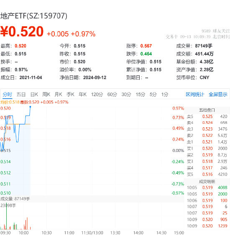Choose the 15分 interval tab
230x244 pixels.
coord(141,94)
